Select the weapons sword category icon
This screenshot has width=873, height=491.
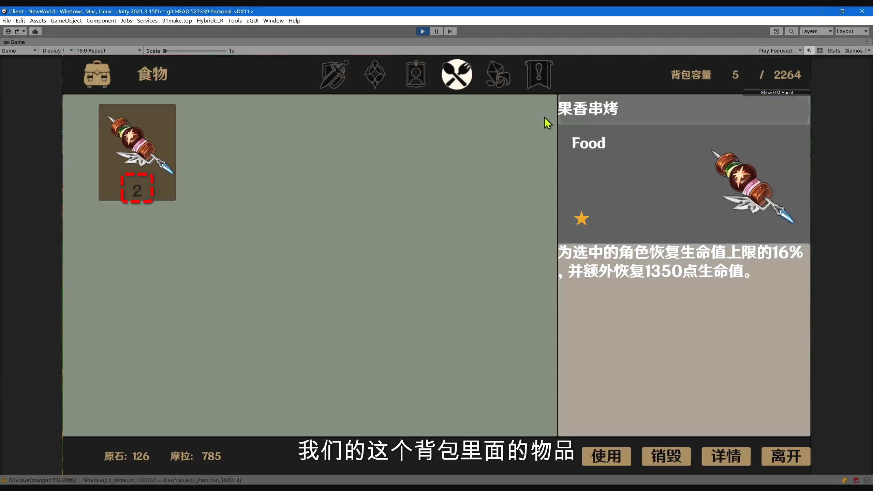point(334,75)
